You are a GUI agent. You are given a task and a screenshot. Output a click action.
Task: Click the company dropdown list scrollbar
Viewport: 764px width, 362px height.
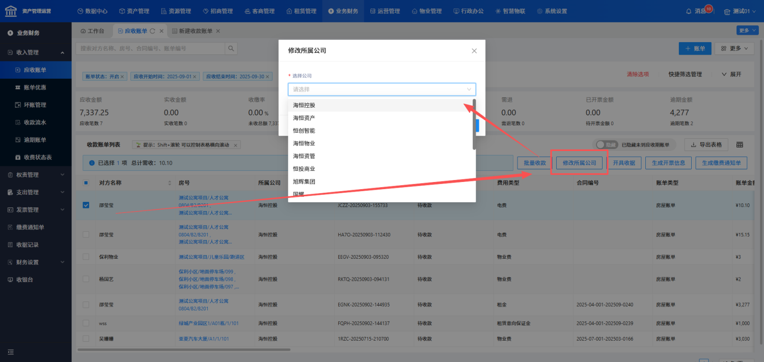pos(474,125)
